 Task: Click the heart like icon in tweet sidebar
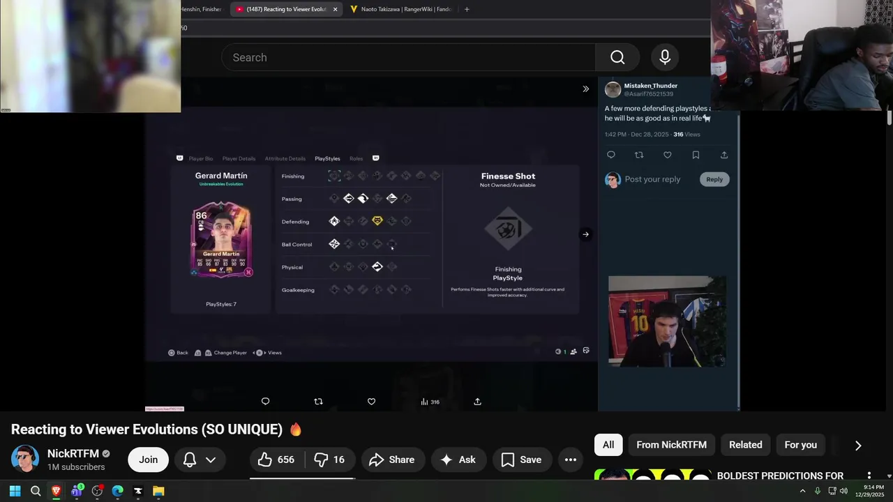coord(668,155)
